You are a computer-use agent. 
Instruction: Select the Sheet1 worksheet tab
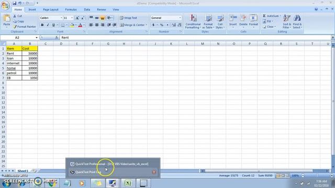[23, 171]
